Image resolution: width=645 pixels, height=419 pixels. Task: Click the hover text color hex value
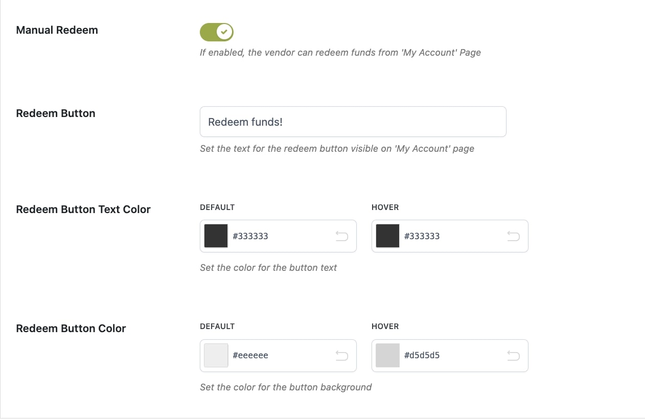[x=422, y=236]
